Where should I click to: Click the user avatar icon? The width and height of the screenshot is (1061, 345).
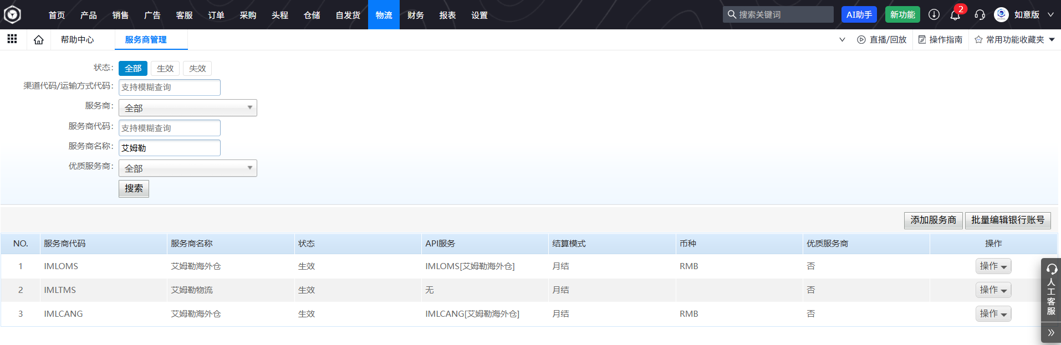[1001, 15]
